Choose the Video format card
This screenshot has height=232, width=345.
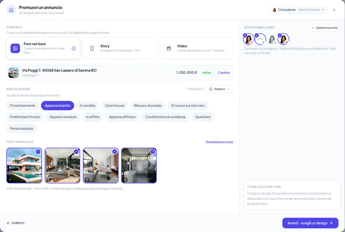click(197, 48)
